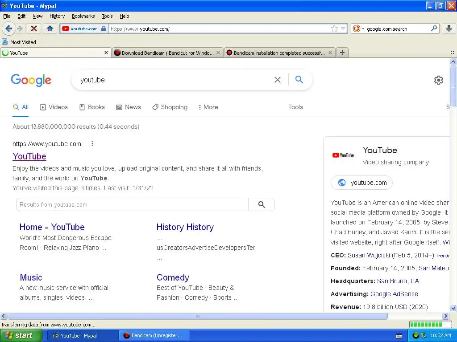Stop page loading with red X
The width and height of the screenshot is (457, 342).
(34, 28)
